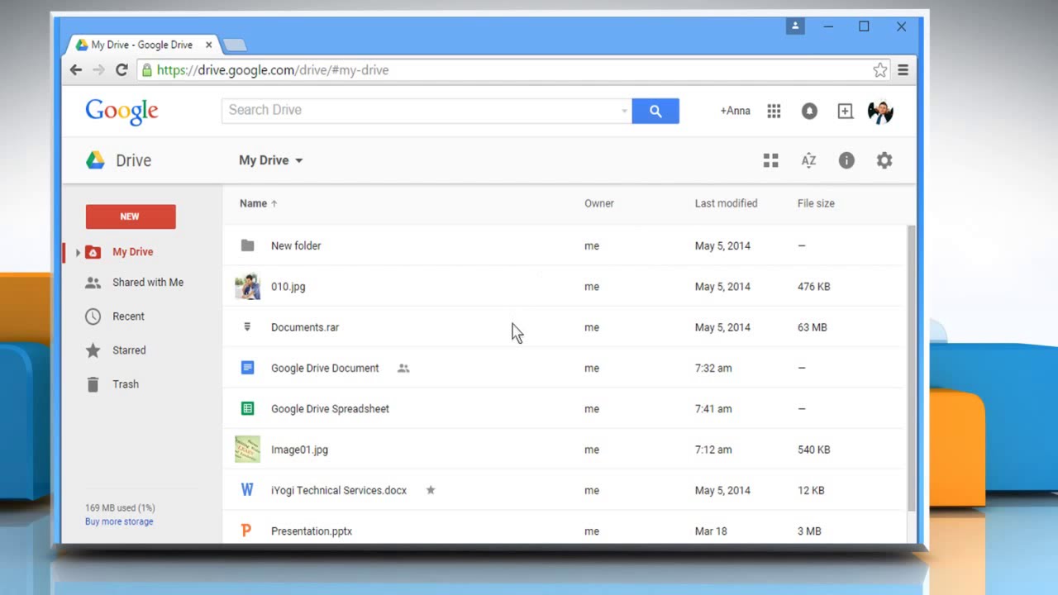Click the Shared with Me people icon
1058x595 pixels.
(x=93, y=283)
